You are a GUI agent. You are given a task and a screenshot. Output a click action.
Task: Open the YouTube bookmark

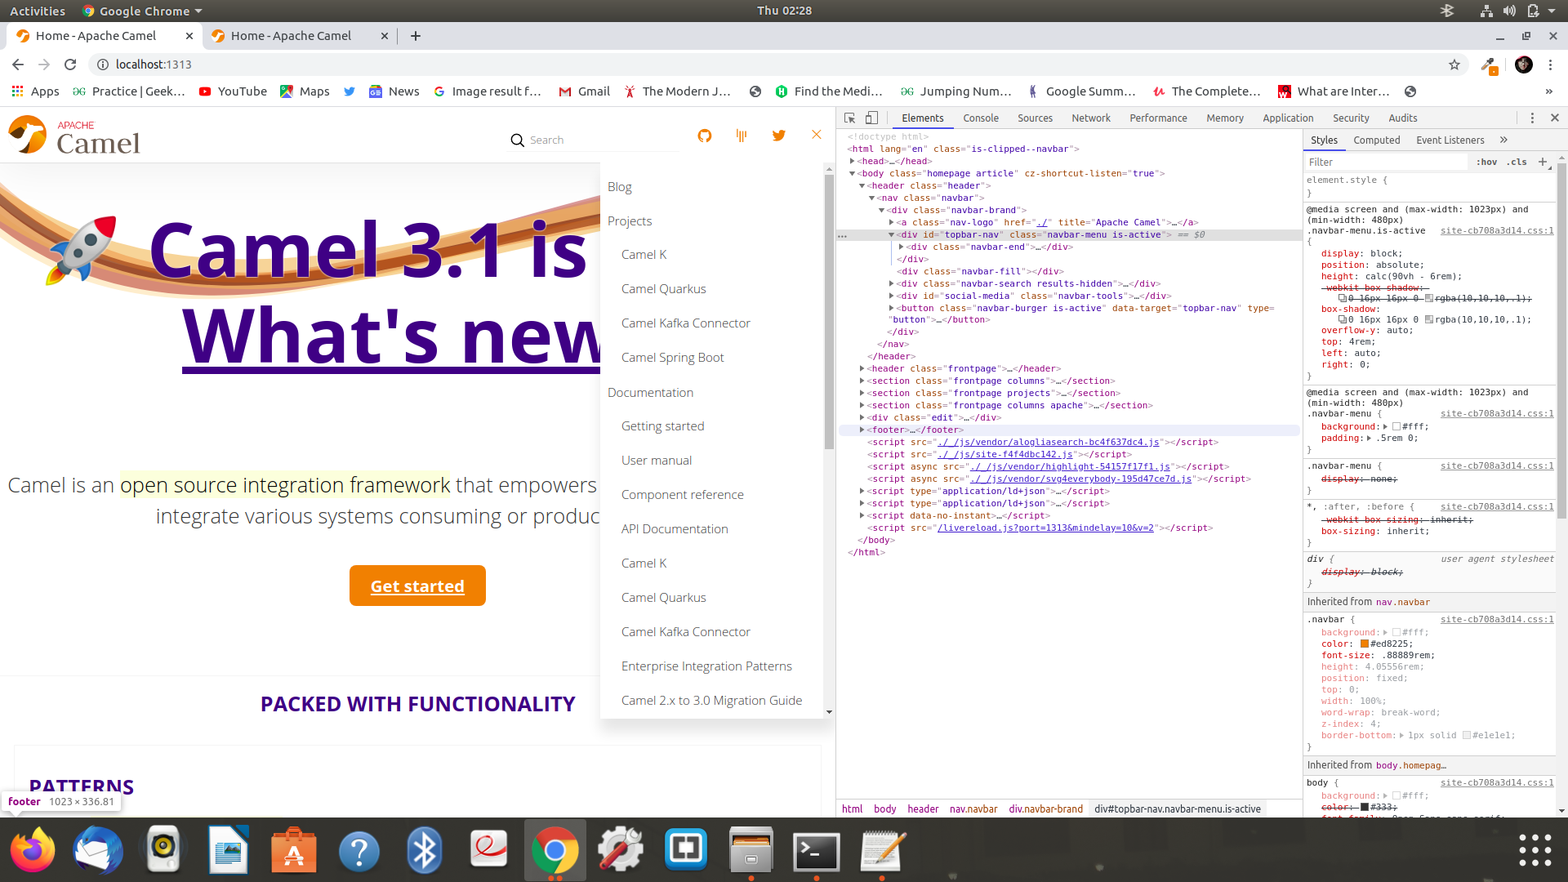(233, 91)
